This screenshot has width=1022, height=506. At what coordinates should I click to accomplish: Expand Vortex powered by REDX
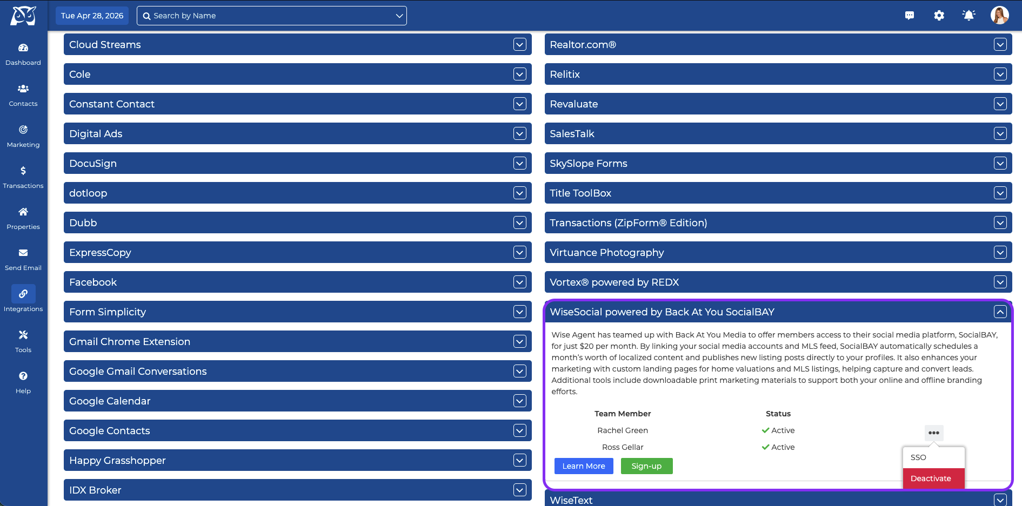[1000, 282]
